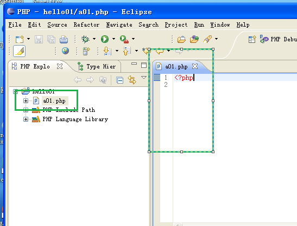
Task: Click the explorer Forward arrow
Action: tap(90, 80)
